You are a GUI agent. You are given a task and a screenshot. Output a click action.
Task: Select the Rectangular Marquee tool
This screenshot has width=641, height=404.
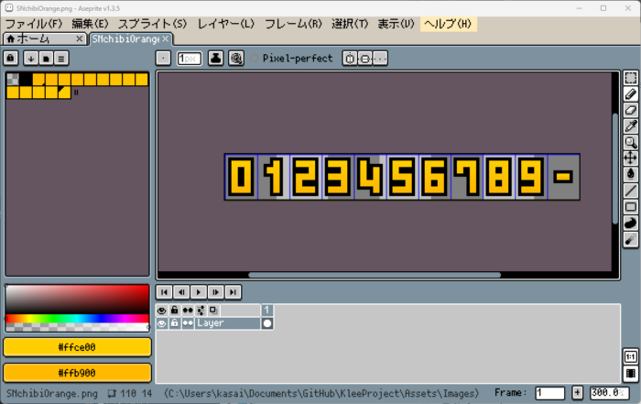point(630,79)
